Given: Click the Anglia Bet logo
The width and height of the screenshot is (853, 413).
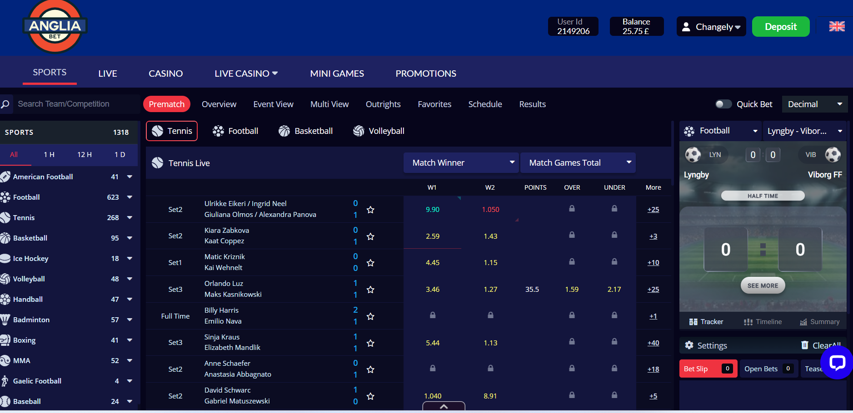Looking at the screenshot, I should tap(55, 26).
